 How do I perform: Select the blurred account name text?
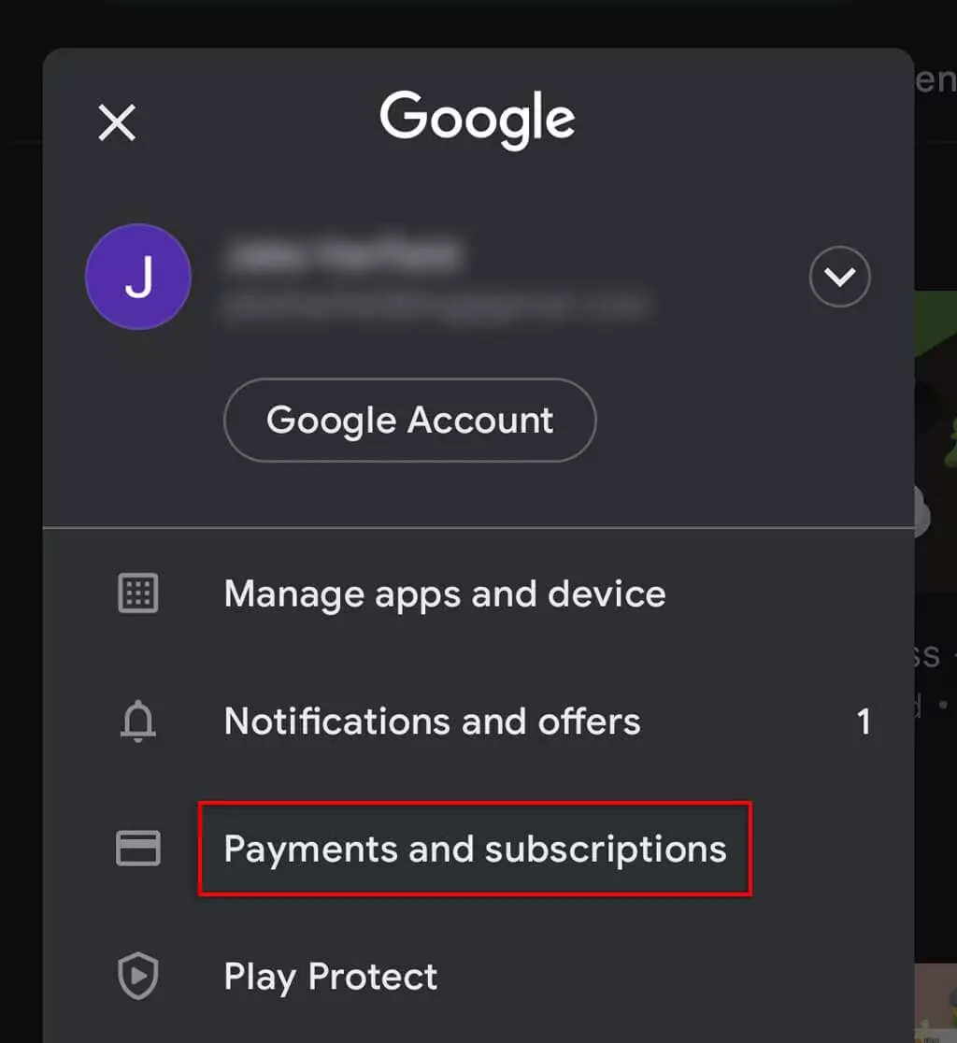(x=344, y=254)
